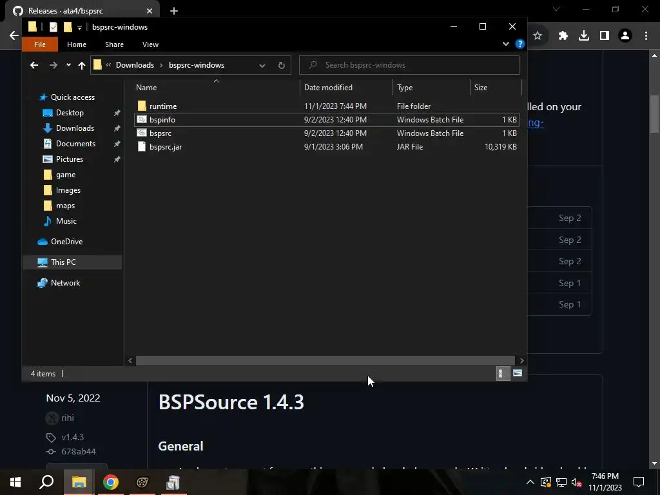The image size is (660, 495).
Task: Open the Share ribbon tab
Action: [x=115, y=44]
